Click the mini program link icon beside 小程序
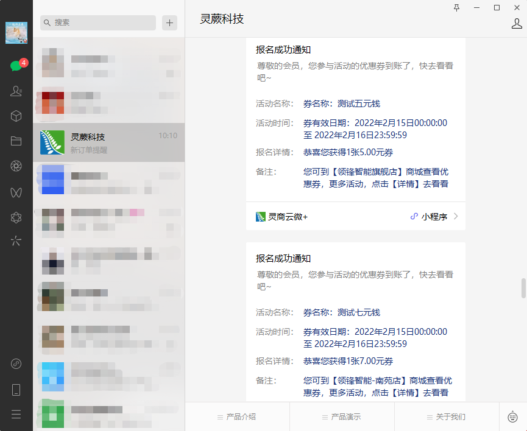 [414, 217]
